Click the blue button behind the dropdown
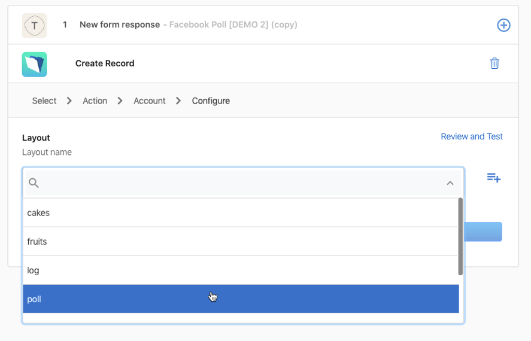 click(x=483, y=232)
